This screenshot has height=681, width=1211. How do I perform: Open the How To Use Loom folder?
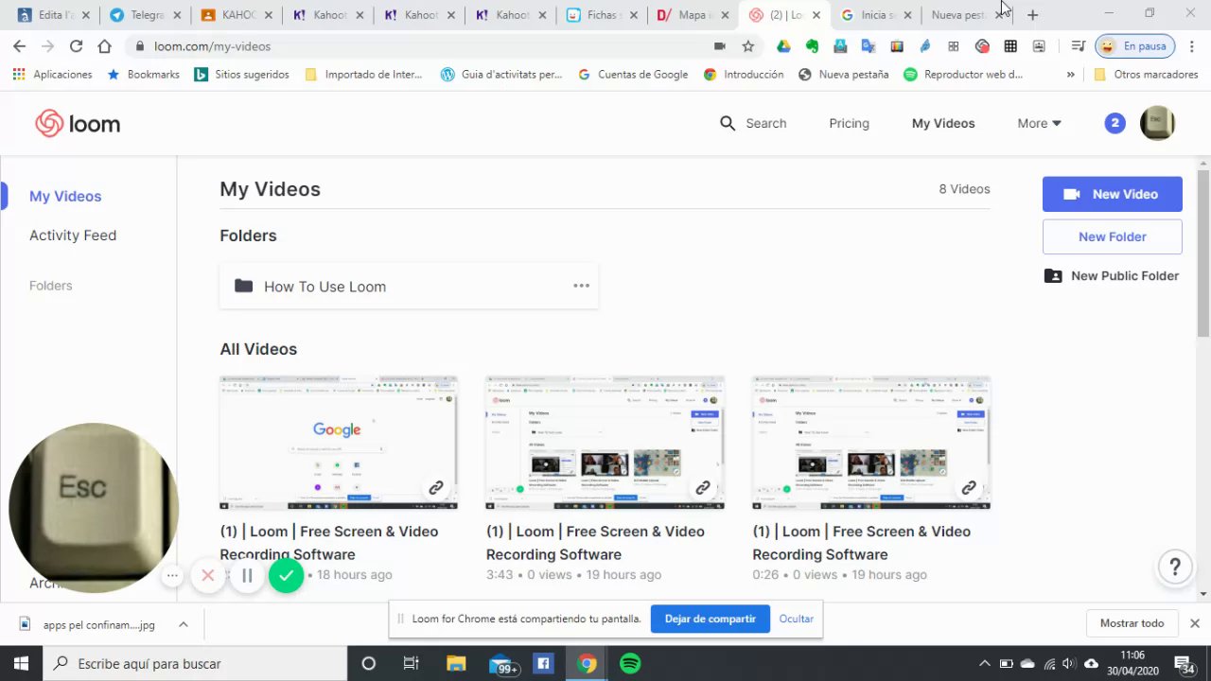click(409, 286)
